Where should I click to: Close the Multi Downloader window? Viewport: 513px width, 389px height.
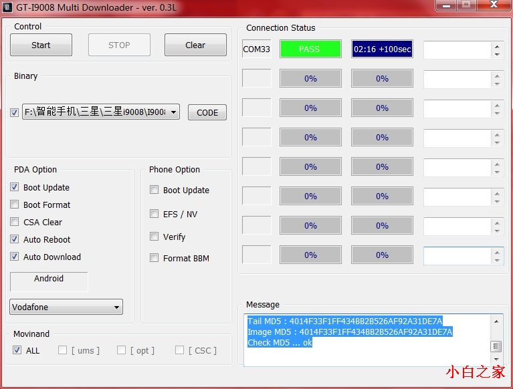(x=494, y=5)
